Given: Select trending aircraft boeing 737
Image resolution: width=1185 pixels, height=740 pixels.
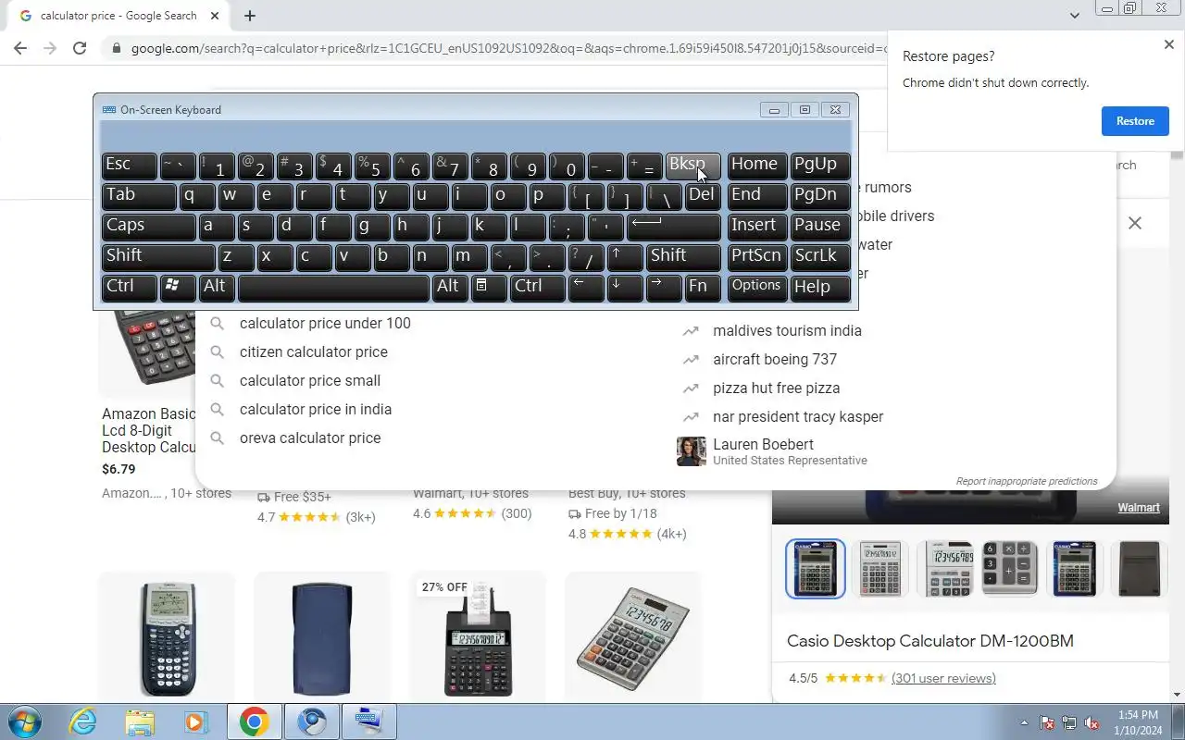Looking at the screenshot, I should point(775,360).
